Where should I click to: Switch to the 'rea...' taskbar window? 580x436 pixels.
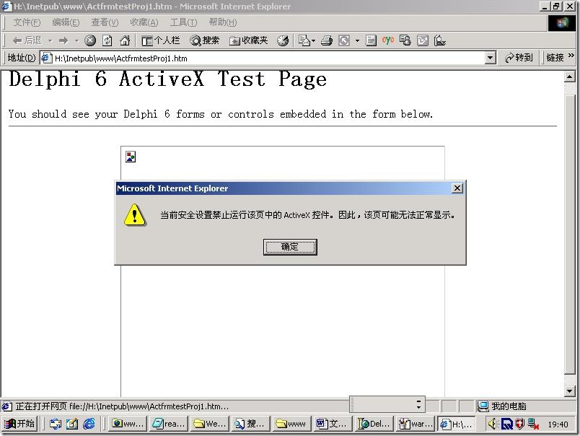point(168,424)
